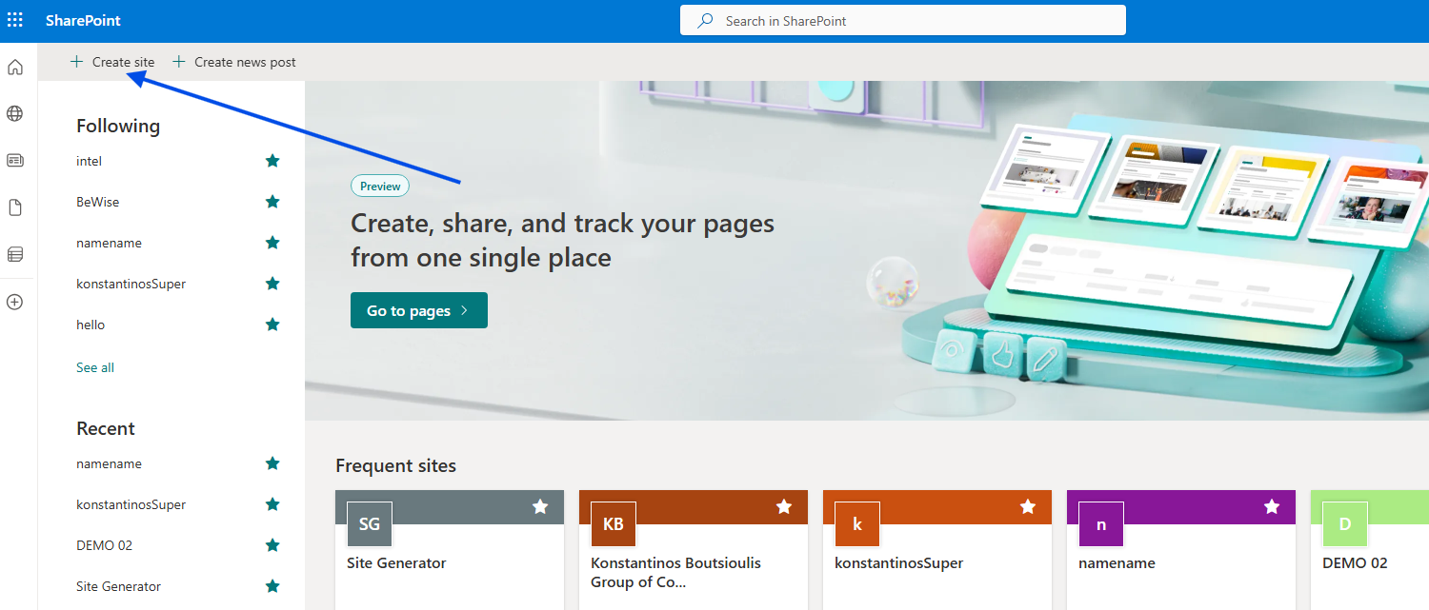Click the SharePoint title in header
The height and width of the screenshot is (610, 1429).
[x=83, y=20]
